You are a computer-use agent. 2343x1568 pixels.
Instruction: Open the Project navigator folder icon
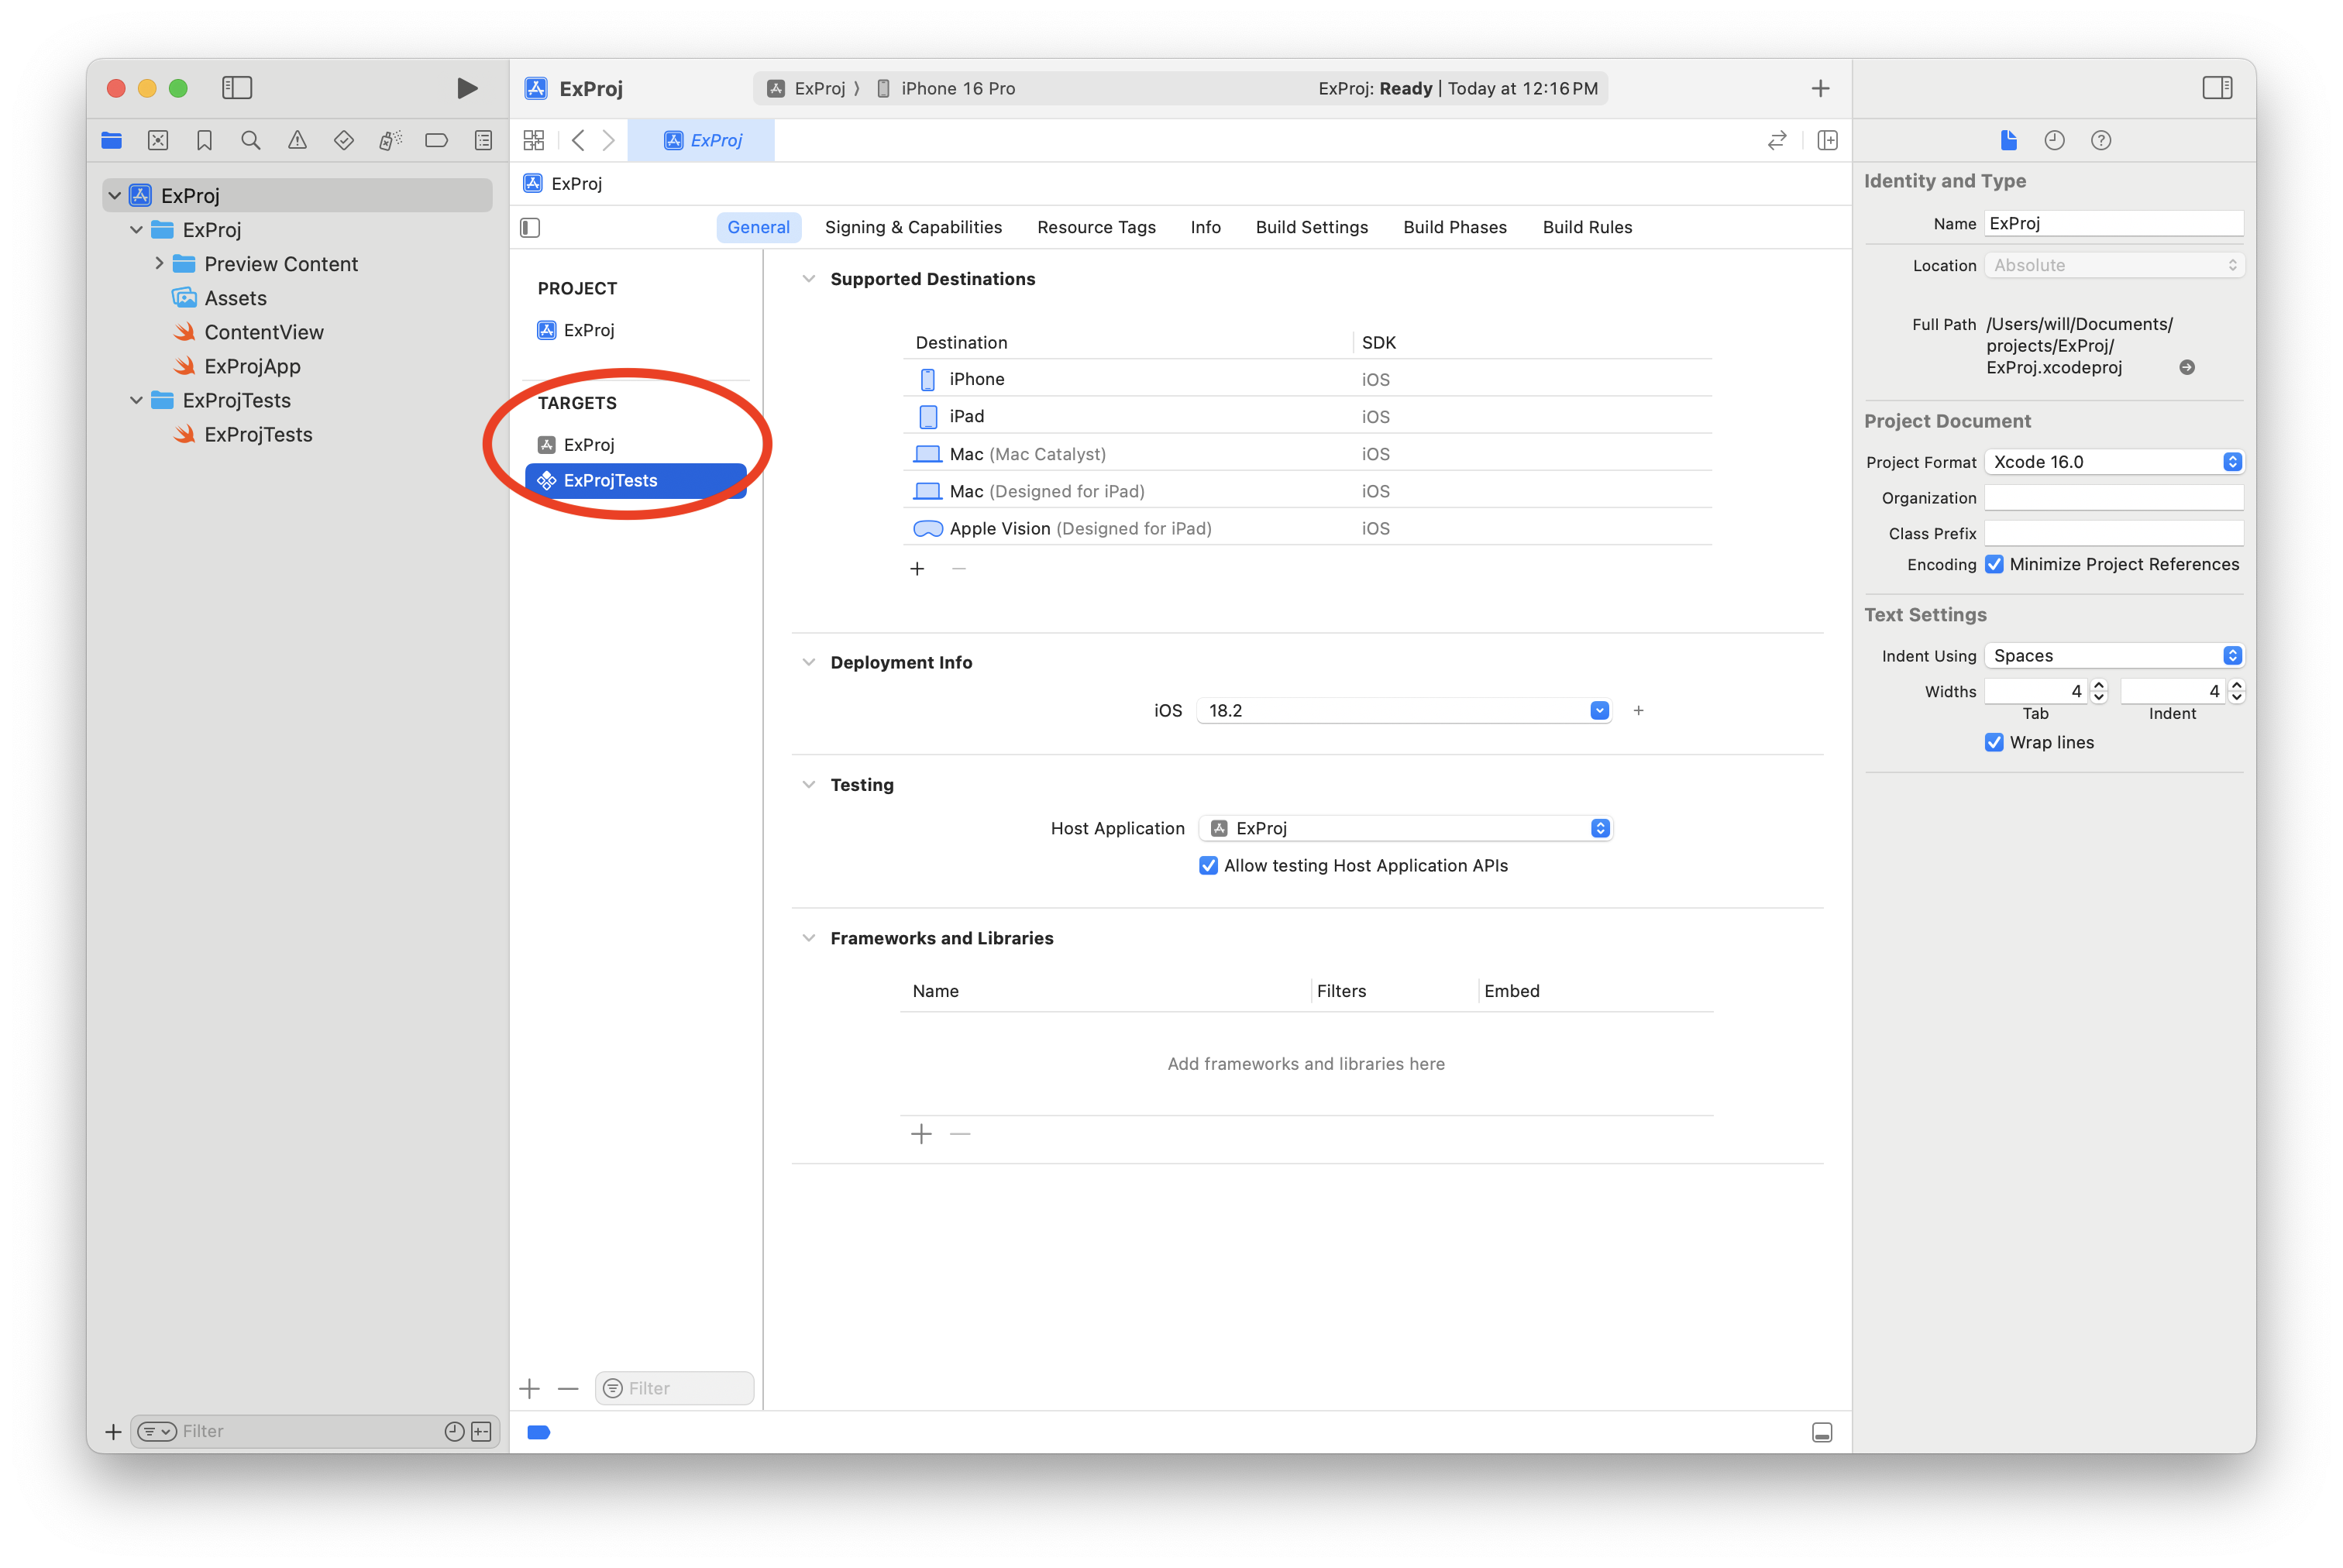pos(111,140)
